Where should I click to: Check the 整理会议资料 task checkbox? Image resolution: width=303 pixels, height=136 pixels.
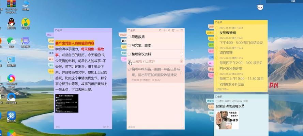point(129,54)
